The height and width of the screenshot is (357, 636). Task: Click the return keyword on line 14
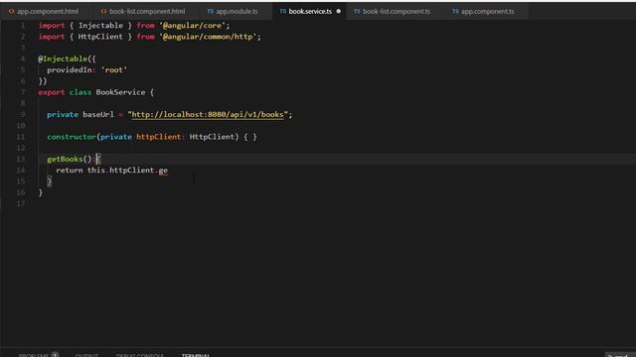pos(70,171)
